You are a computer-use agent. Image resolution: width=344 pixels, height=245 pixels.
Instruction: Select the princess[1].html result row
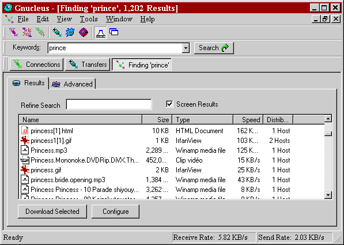tap(172, 131)
